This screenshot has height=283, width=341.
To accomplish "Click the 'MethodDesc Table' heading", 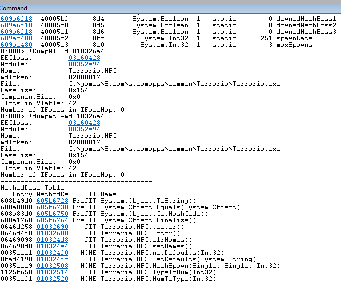I will [32, 188].
